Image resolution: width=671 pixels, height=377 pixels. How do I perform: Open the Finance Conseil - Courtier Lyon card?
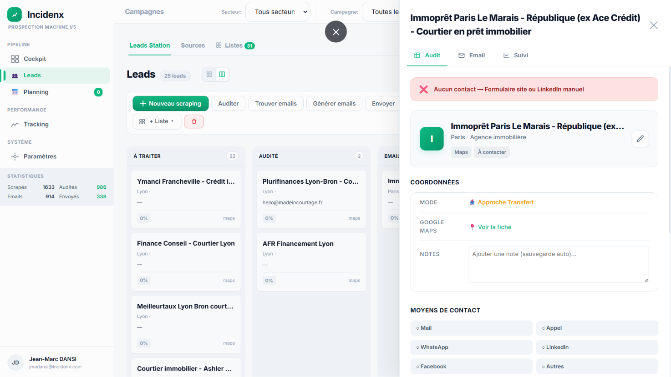point(186,262)
